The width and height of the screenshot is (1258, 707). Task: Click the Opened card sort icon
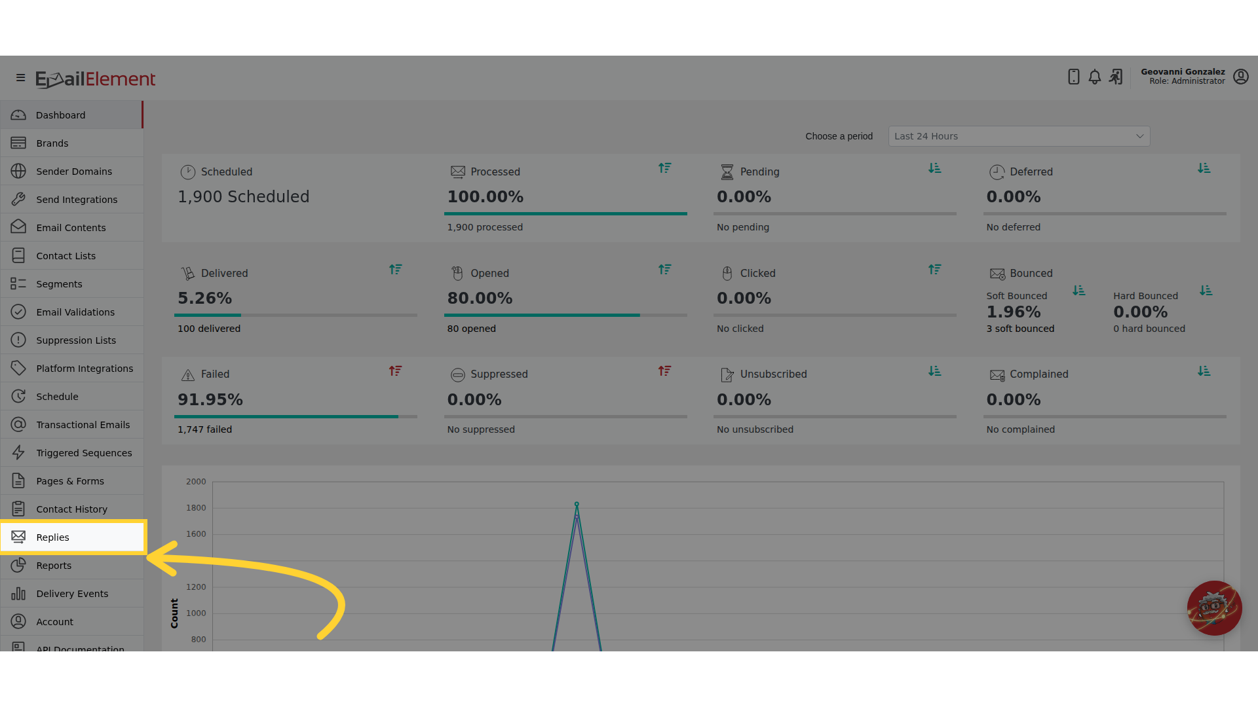[x=665, y=270]
